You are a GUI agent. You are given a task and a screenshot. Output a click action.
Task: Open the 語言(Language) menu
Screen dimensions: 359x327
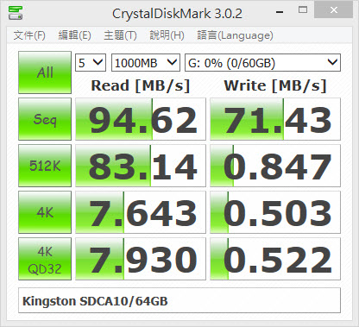coord(235,35)
